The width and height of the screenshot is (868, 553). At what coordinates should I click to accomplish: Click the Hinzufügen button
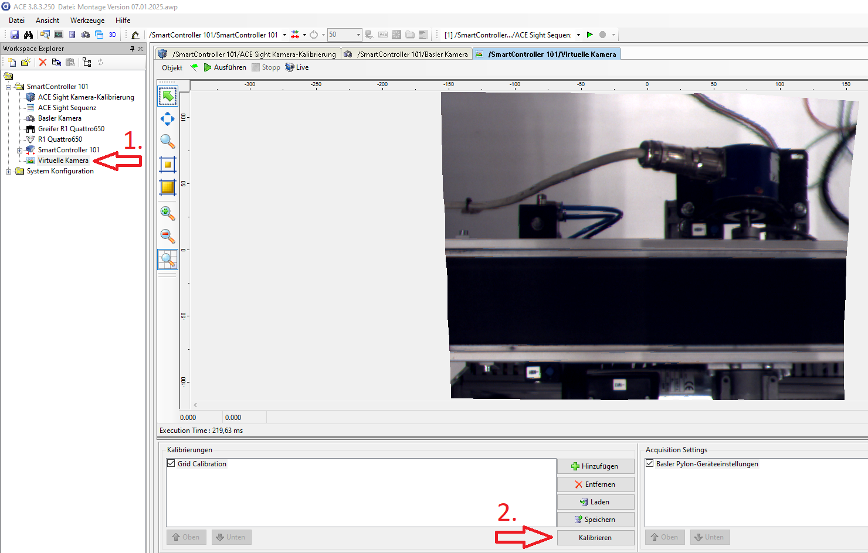point(595,466)
